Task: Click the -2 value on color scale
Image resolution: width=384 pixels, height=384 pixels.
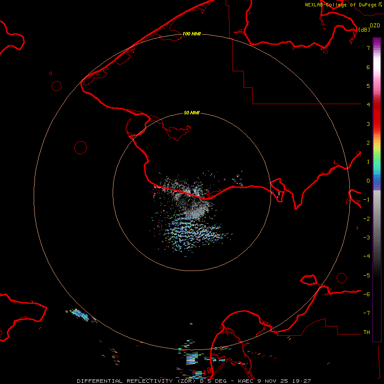Action: [367, 219]
